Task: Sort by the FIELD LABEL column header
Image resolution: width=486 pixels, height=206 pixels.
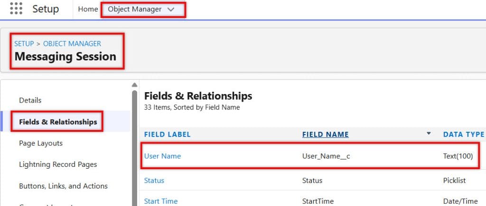Action: [x=168, y=135]
